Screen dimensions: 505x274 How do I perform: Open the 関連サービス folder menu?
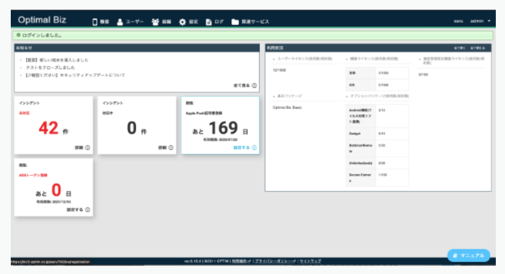pyautogui.click(x=250, y=21)
